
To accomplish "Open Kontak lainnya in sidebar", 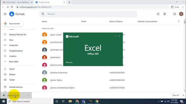I will tap(16, 87).
